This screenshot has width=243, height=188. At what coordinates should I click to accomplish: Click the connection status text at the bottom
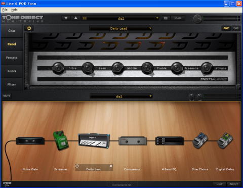(x=122, y=185)
